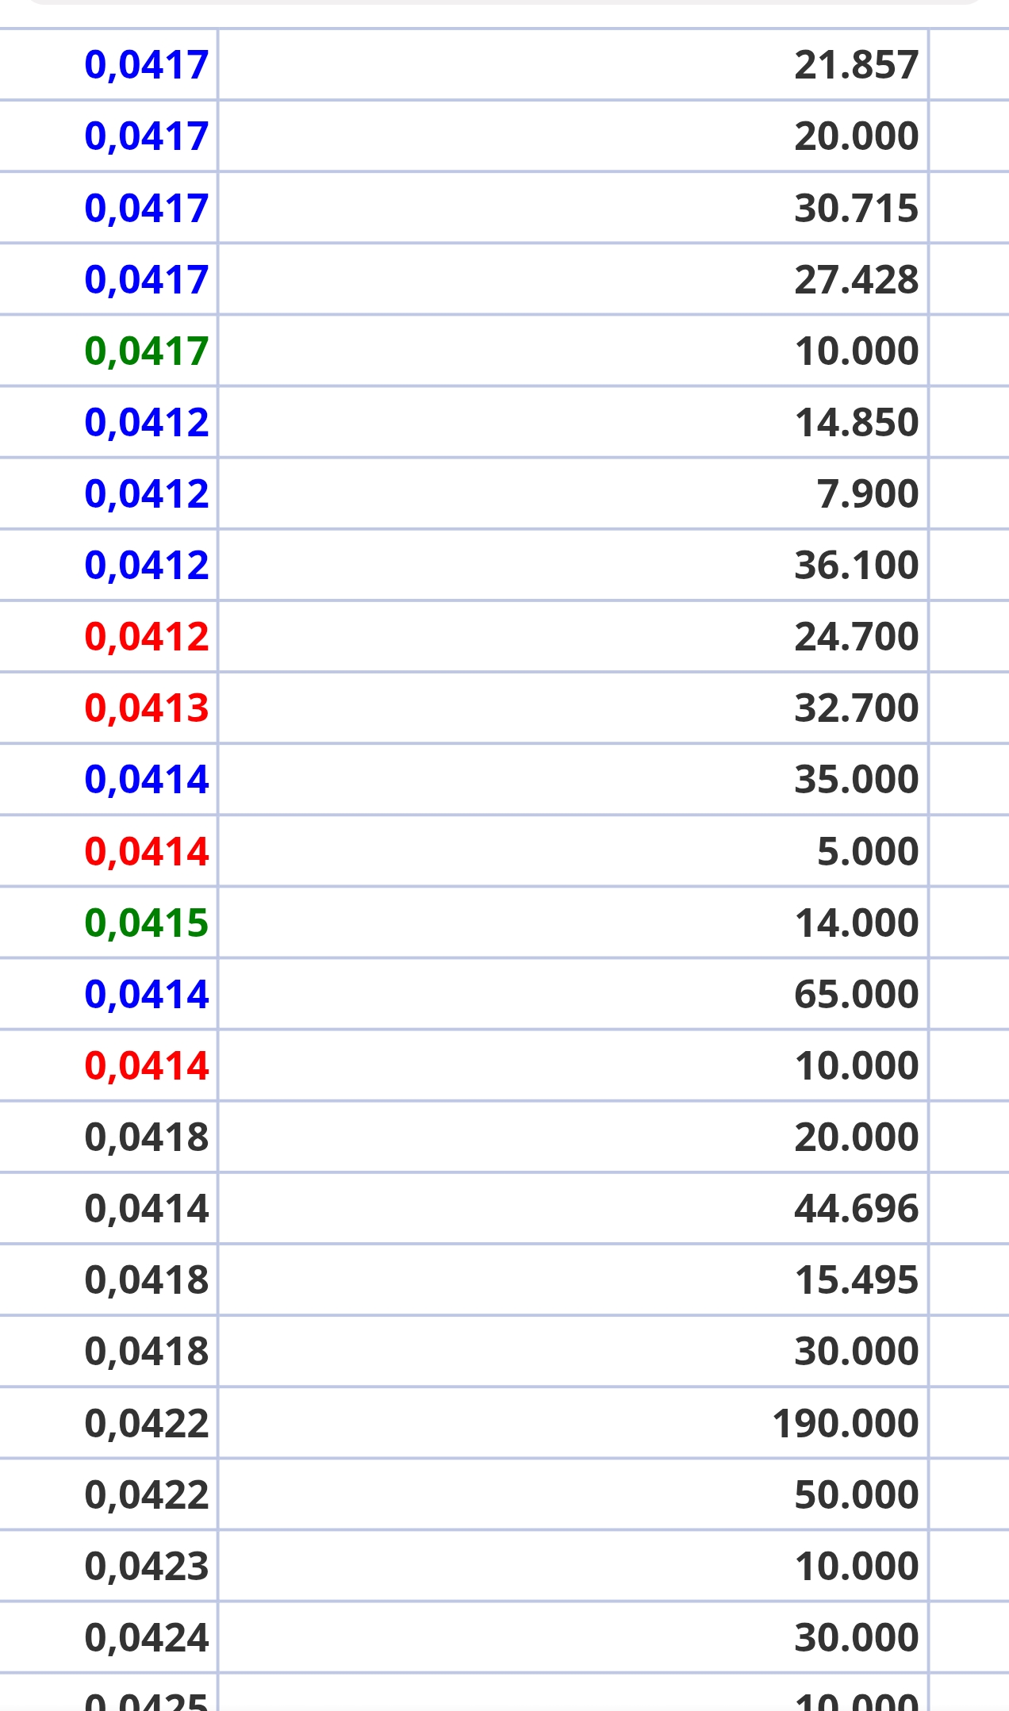Click the 14.850 volume cell
This screenshot has width=1009, height=1711.
click(573, 422)
